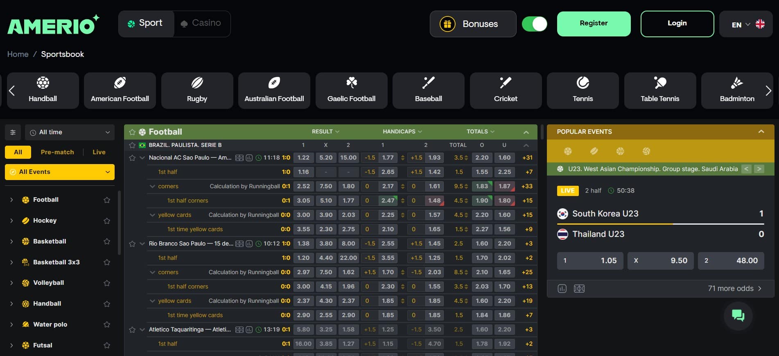
Task: Star the Football section header
Action: click(132, 132)
